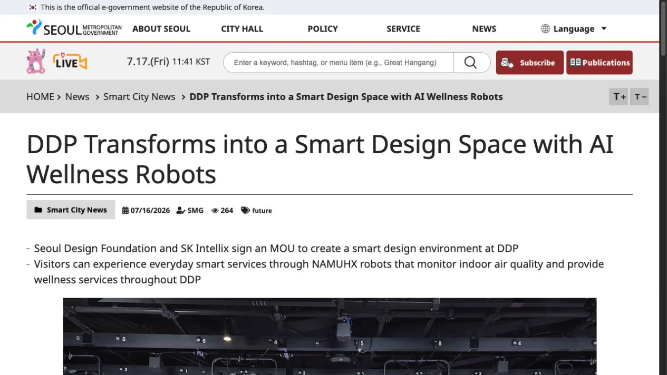The width and height of the screenshot is (667, 375).
Task: Open the CITY HALL menu
Action: point(242,28)
